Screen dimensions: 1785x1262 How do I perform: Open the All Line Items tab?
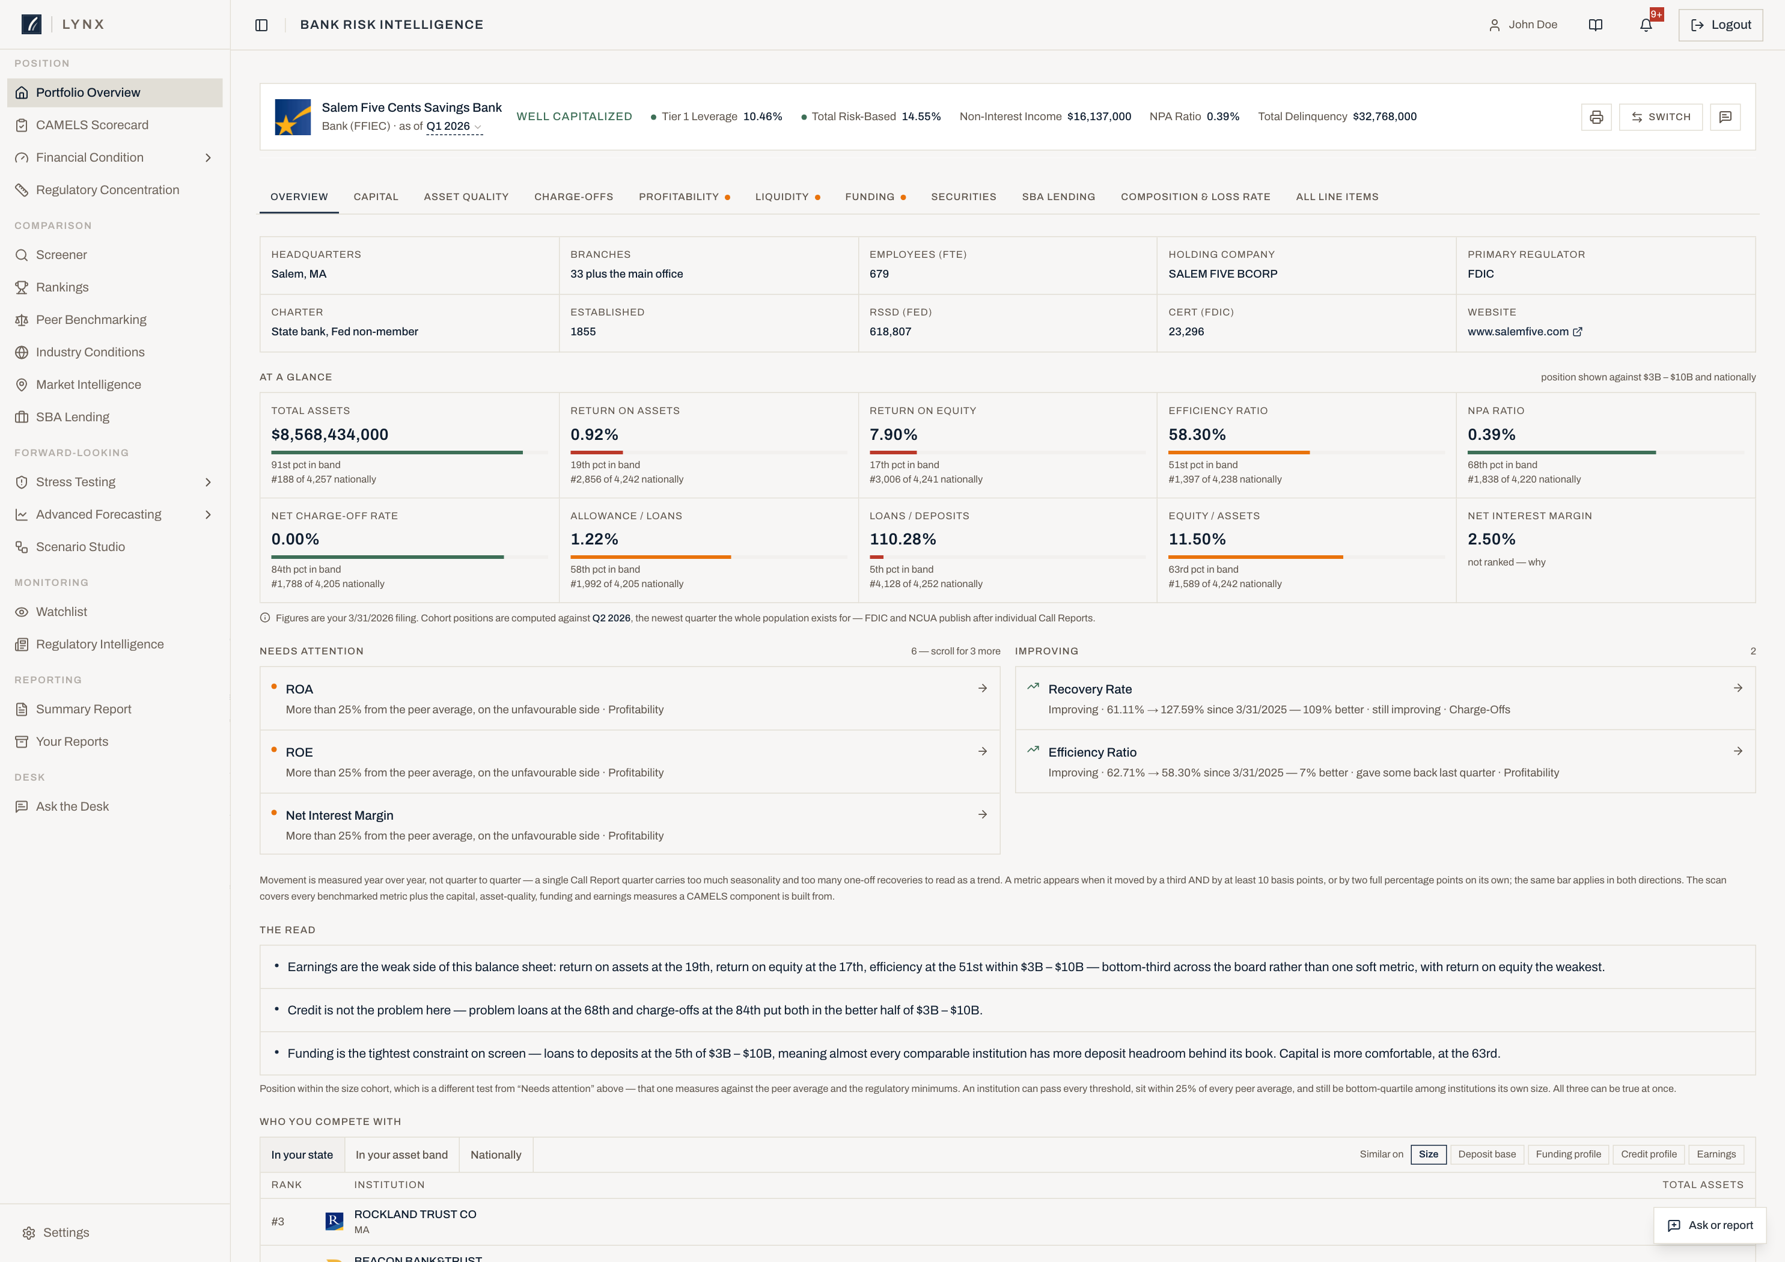click(1337, 197)
